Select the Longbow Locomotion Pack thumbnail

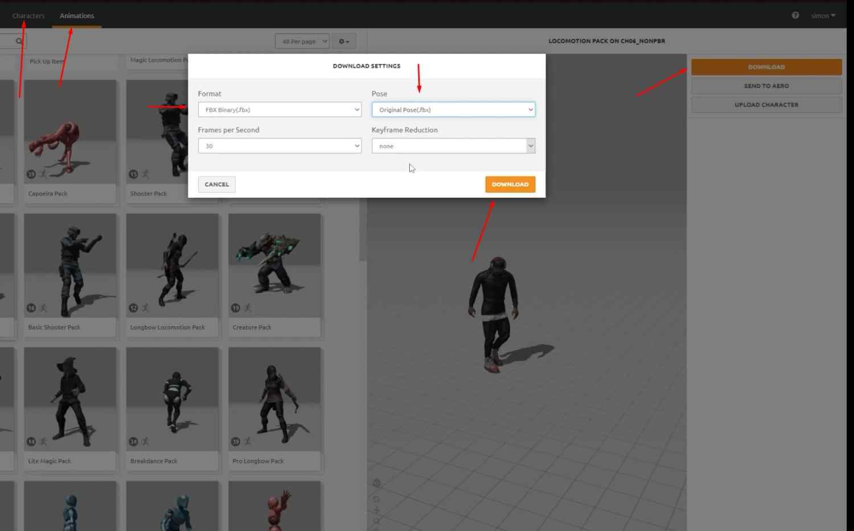tap(173, 265)
